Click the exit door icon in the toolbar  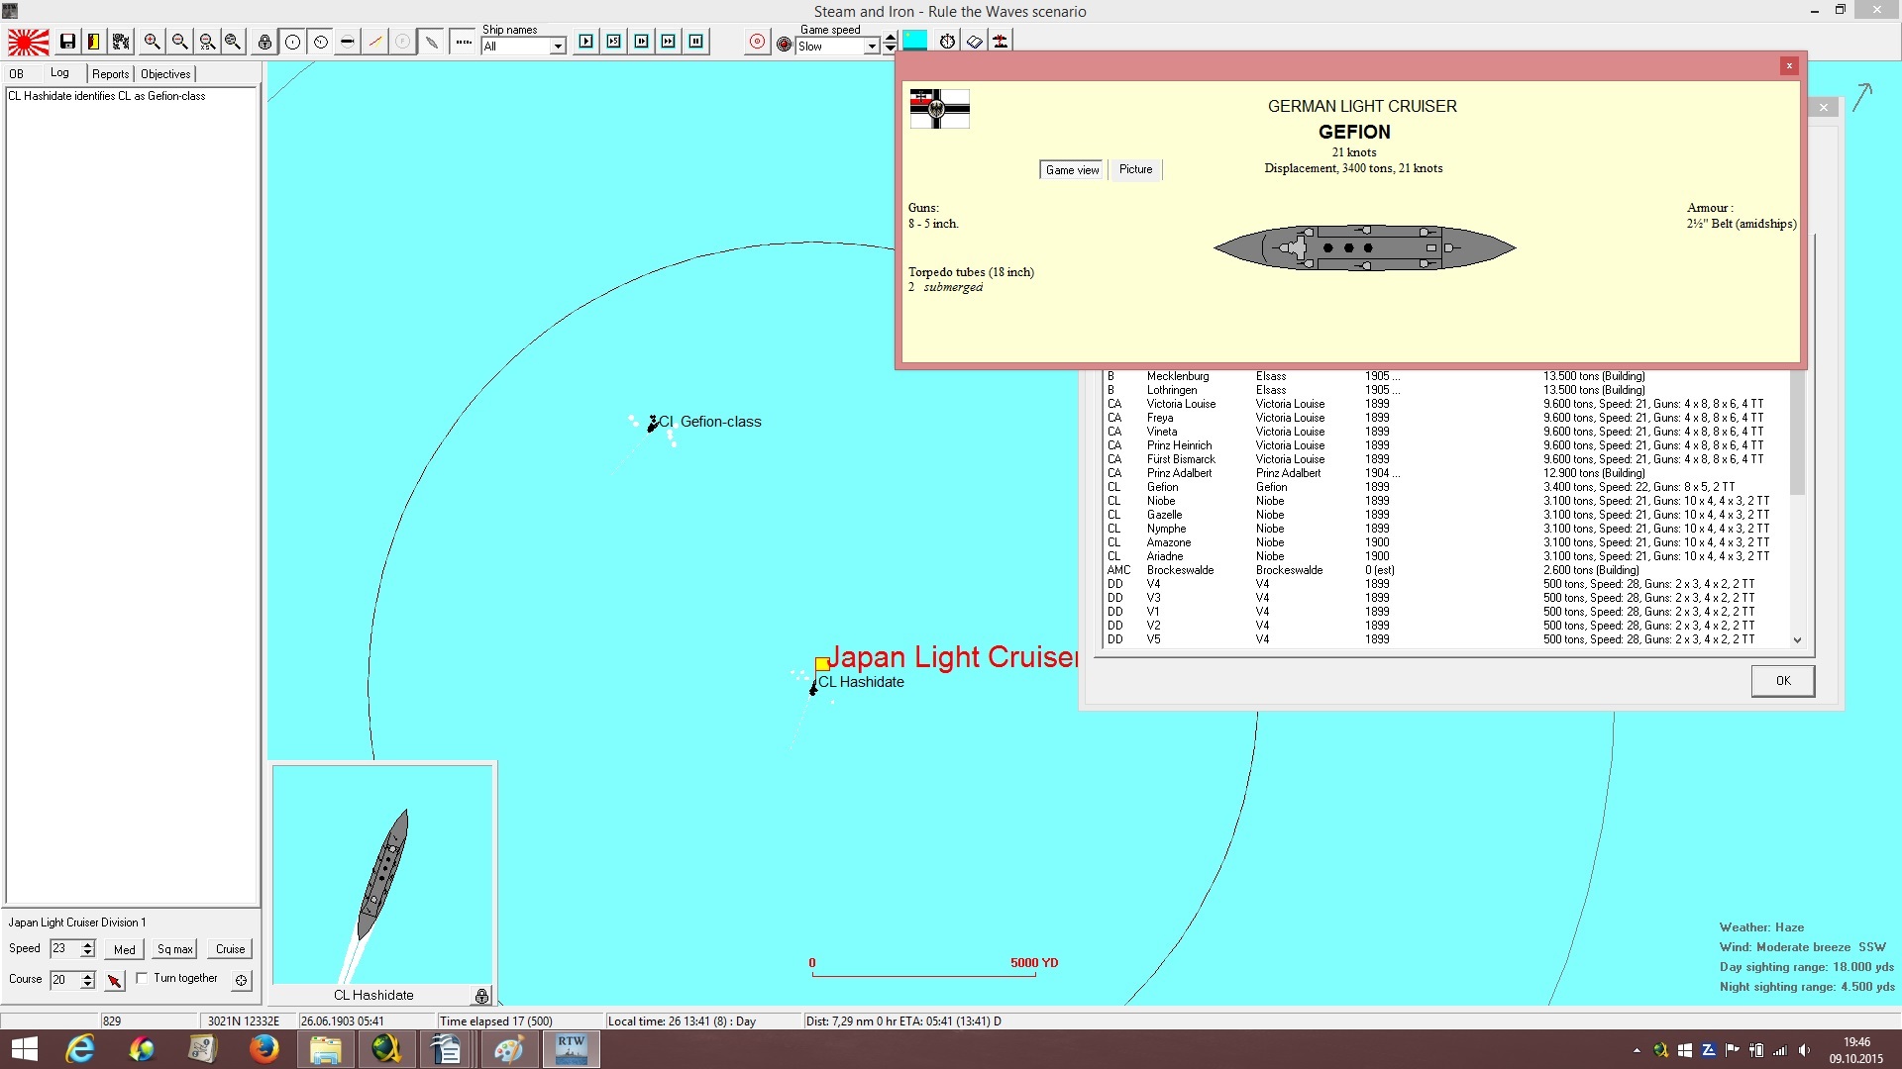93,42
